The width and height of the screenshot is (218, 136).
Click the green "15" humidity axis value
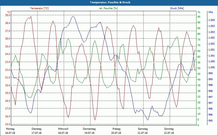[199, 108]
